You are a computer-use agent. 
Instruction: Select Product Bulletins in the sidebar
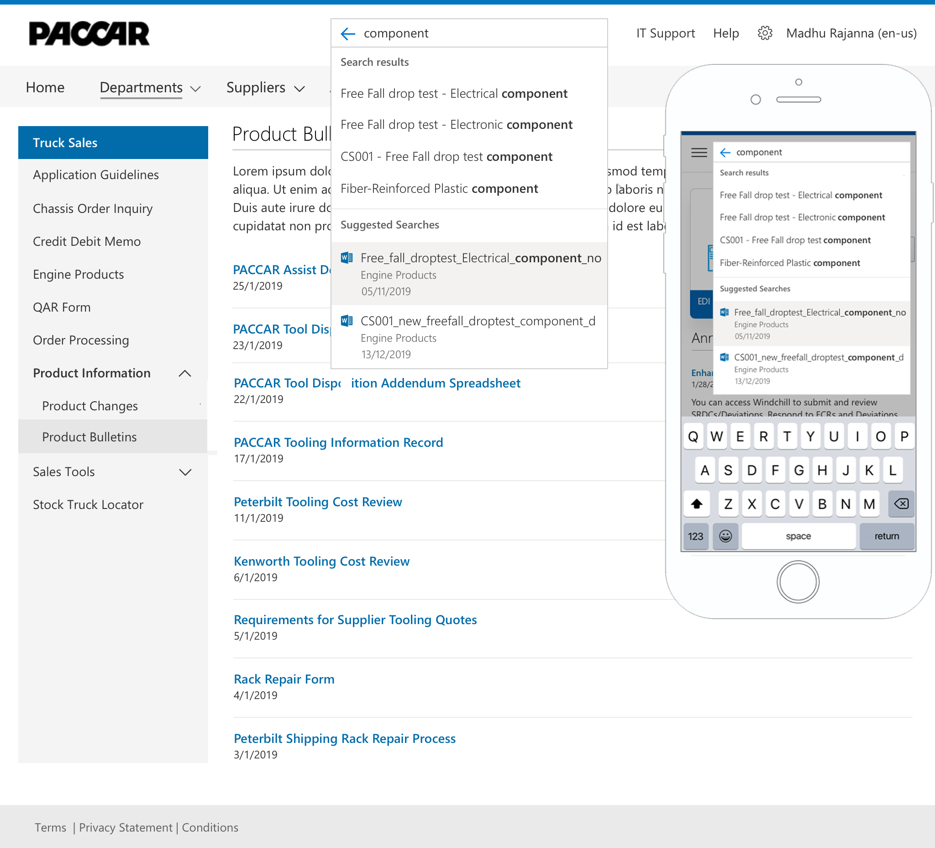(113, 437)
